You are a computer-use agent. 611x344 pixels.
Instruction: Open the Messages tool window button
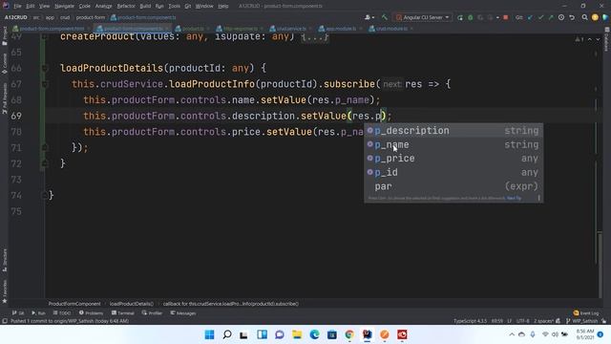coord(183,312)
